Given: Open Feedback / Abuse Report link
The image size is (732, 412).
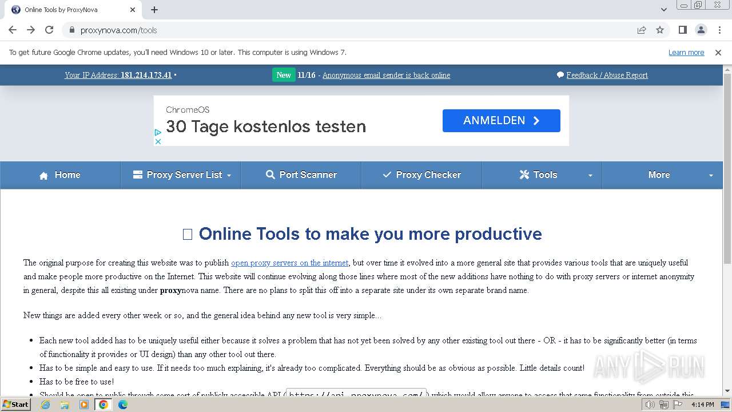Looking at the screenshot, I should pos(607,75).
